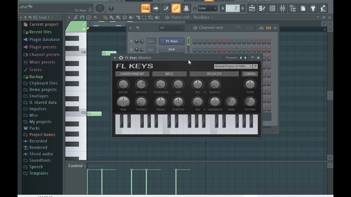Toggle the right arrow button in top toolbar
The image size is (351, 197).
pos(156,8)
